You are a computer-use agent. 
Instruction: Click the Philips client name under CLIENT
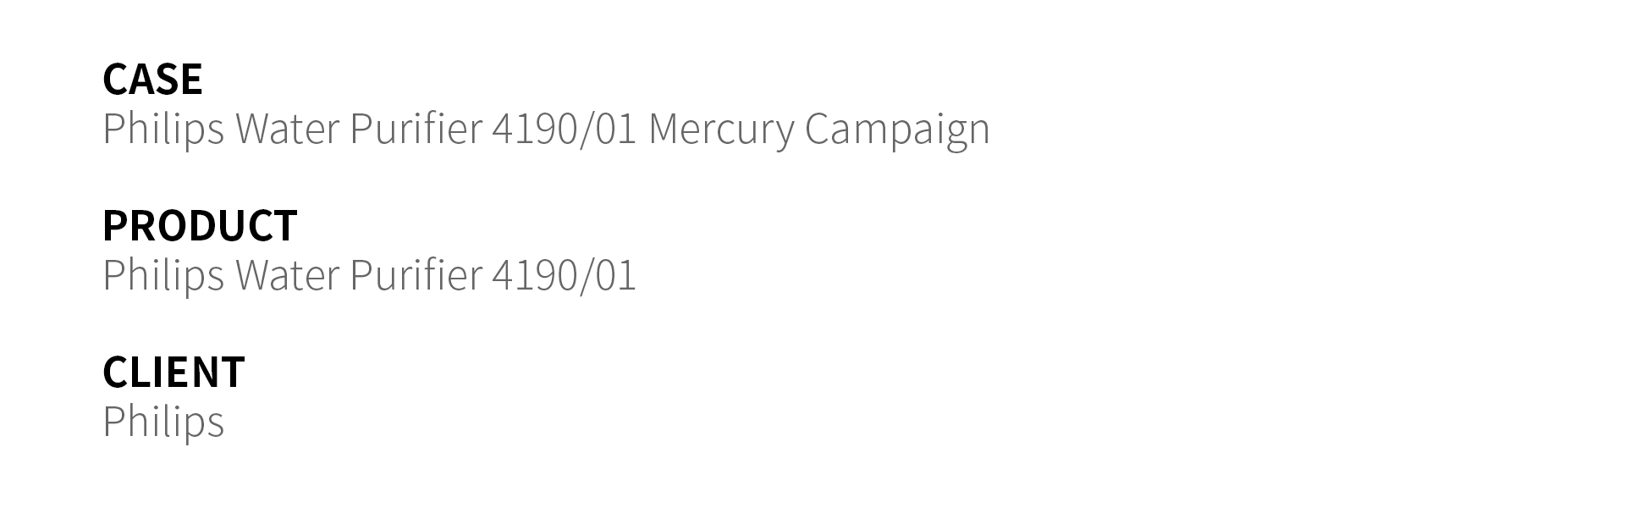[163, 422]
